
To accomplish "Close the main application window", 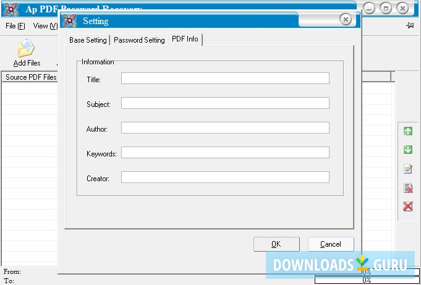I will click(402, 9).
